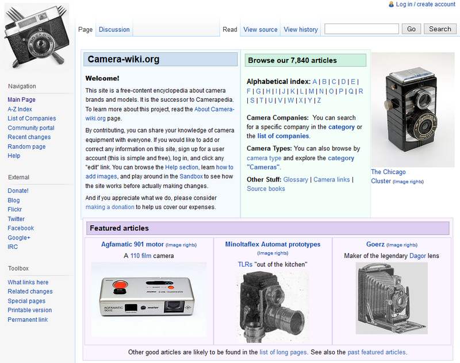
Task: Open the list of companies link
Action: tap(283, 136)
